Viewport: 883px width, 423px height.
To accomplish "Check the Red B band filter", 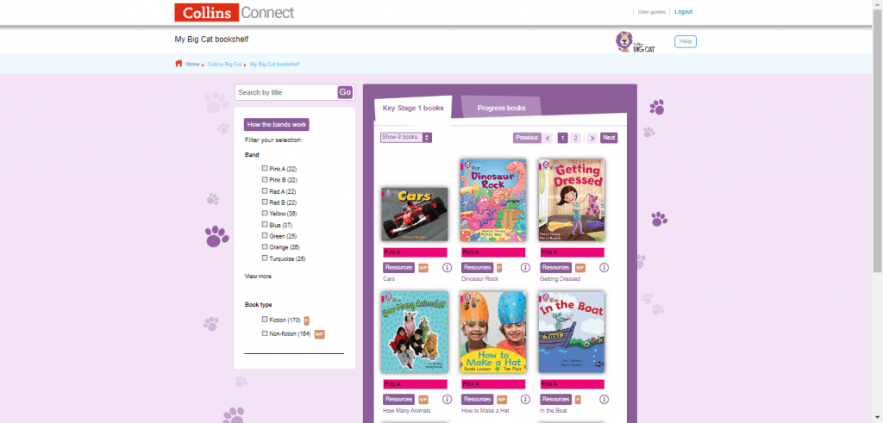I will coord(265,202).
